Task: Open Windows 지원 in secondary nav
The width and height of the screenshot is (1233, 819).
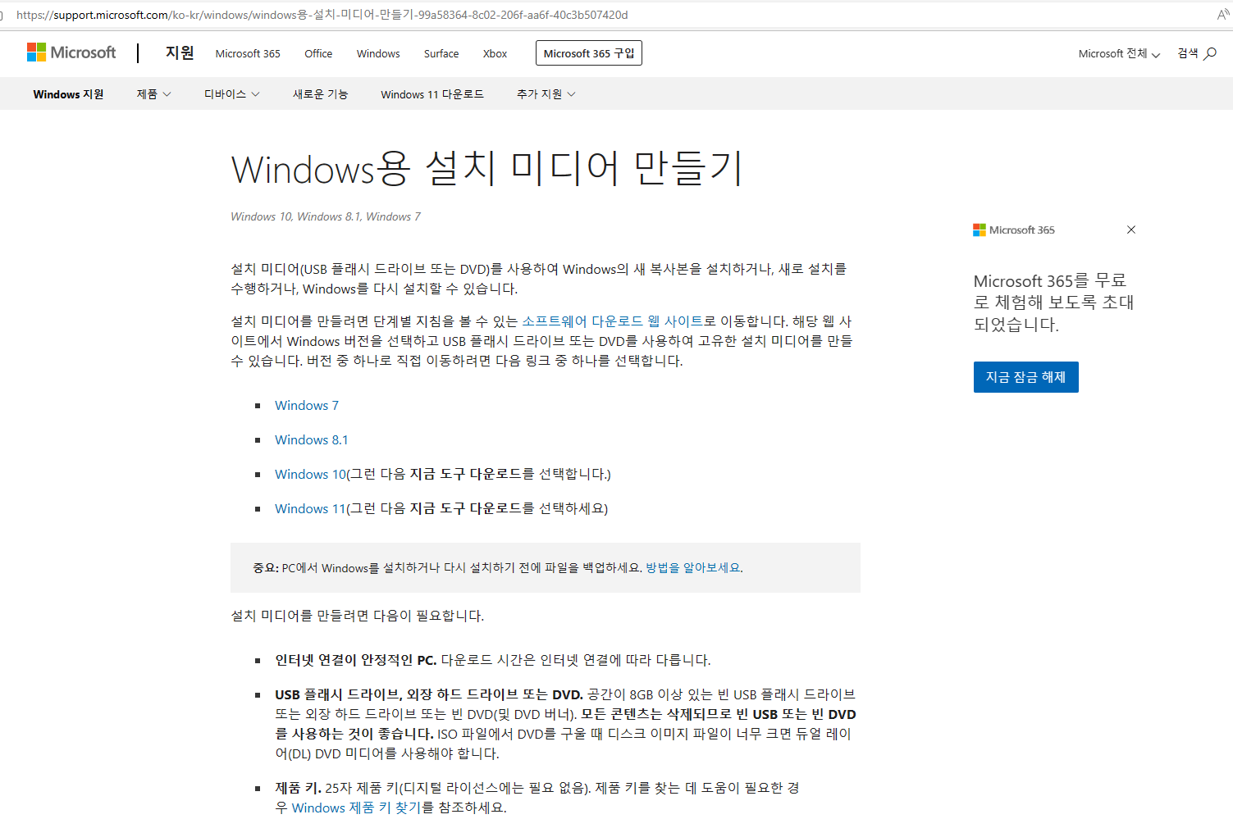Action: point(69,94)
